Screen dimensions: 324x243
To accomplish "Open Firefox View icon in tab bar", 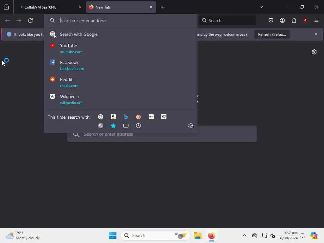I will [6, 7].
